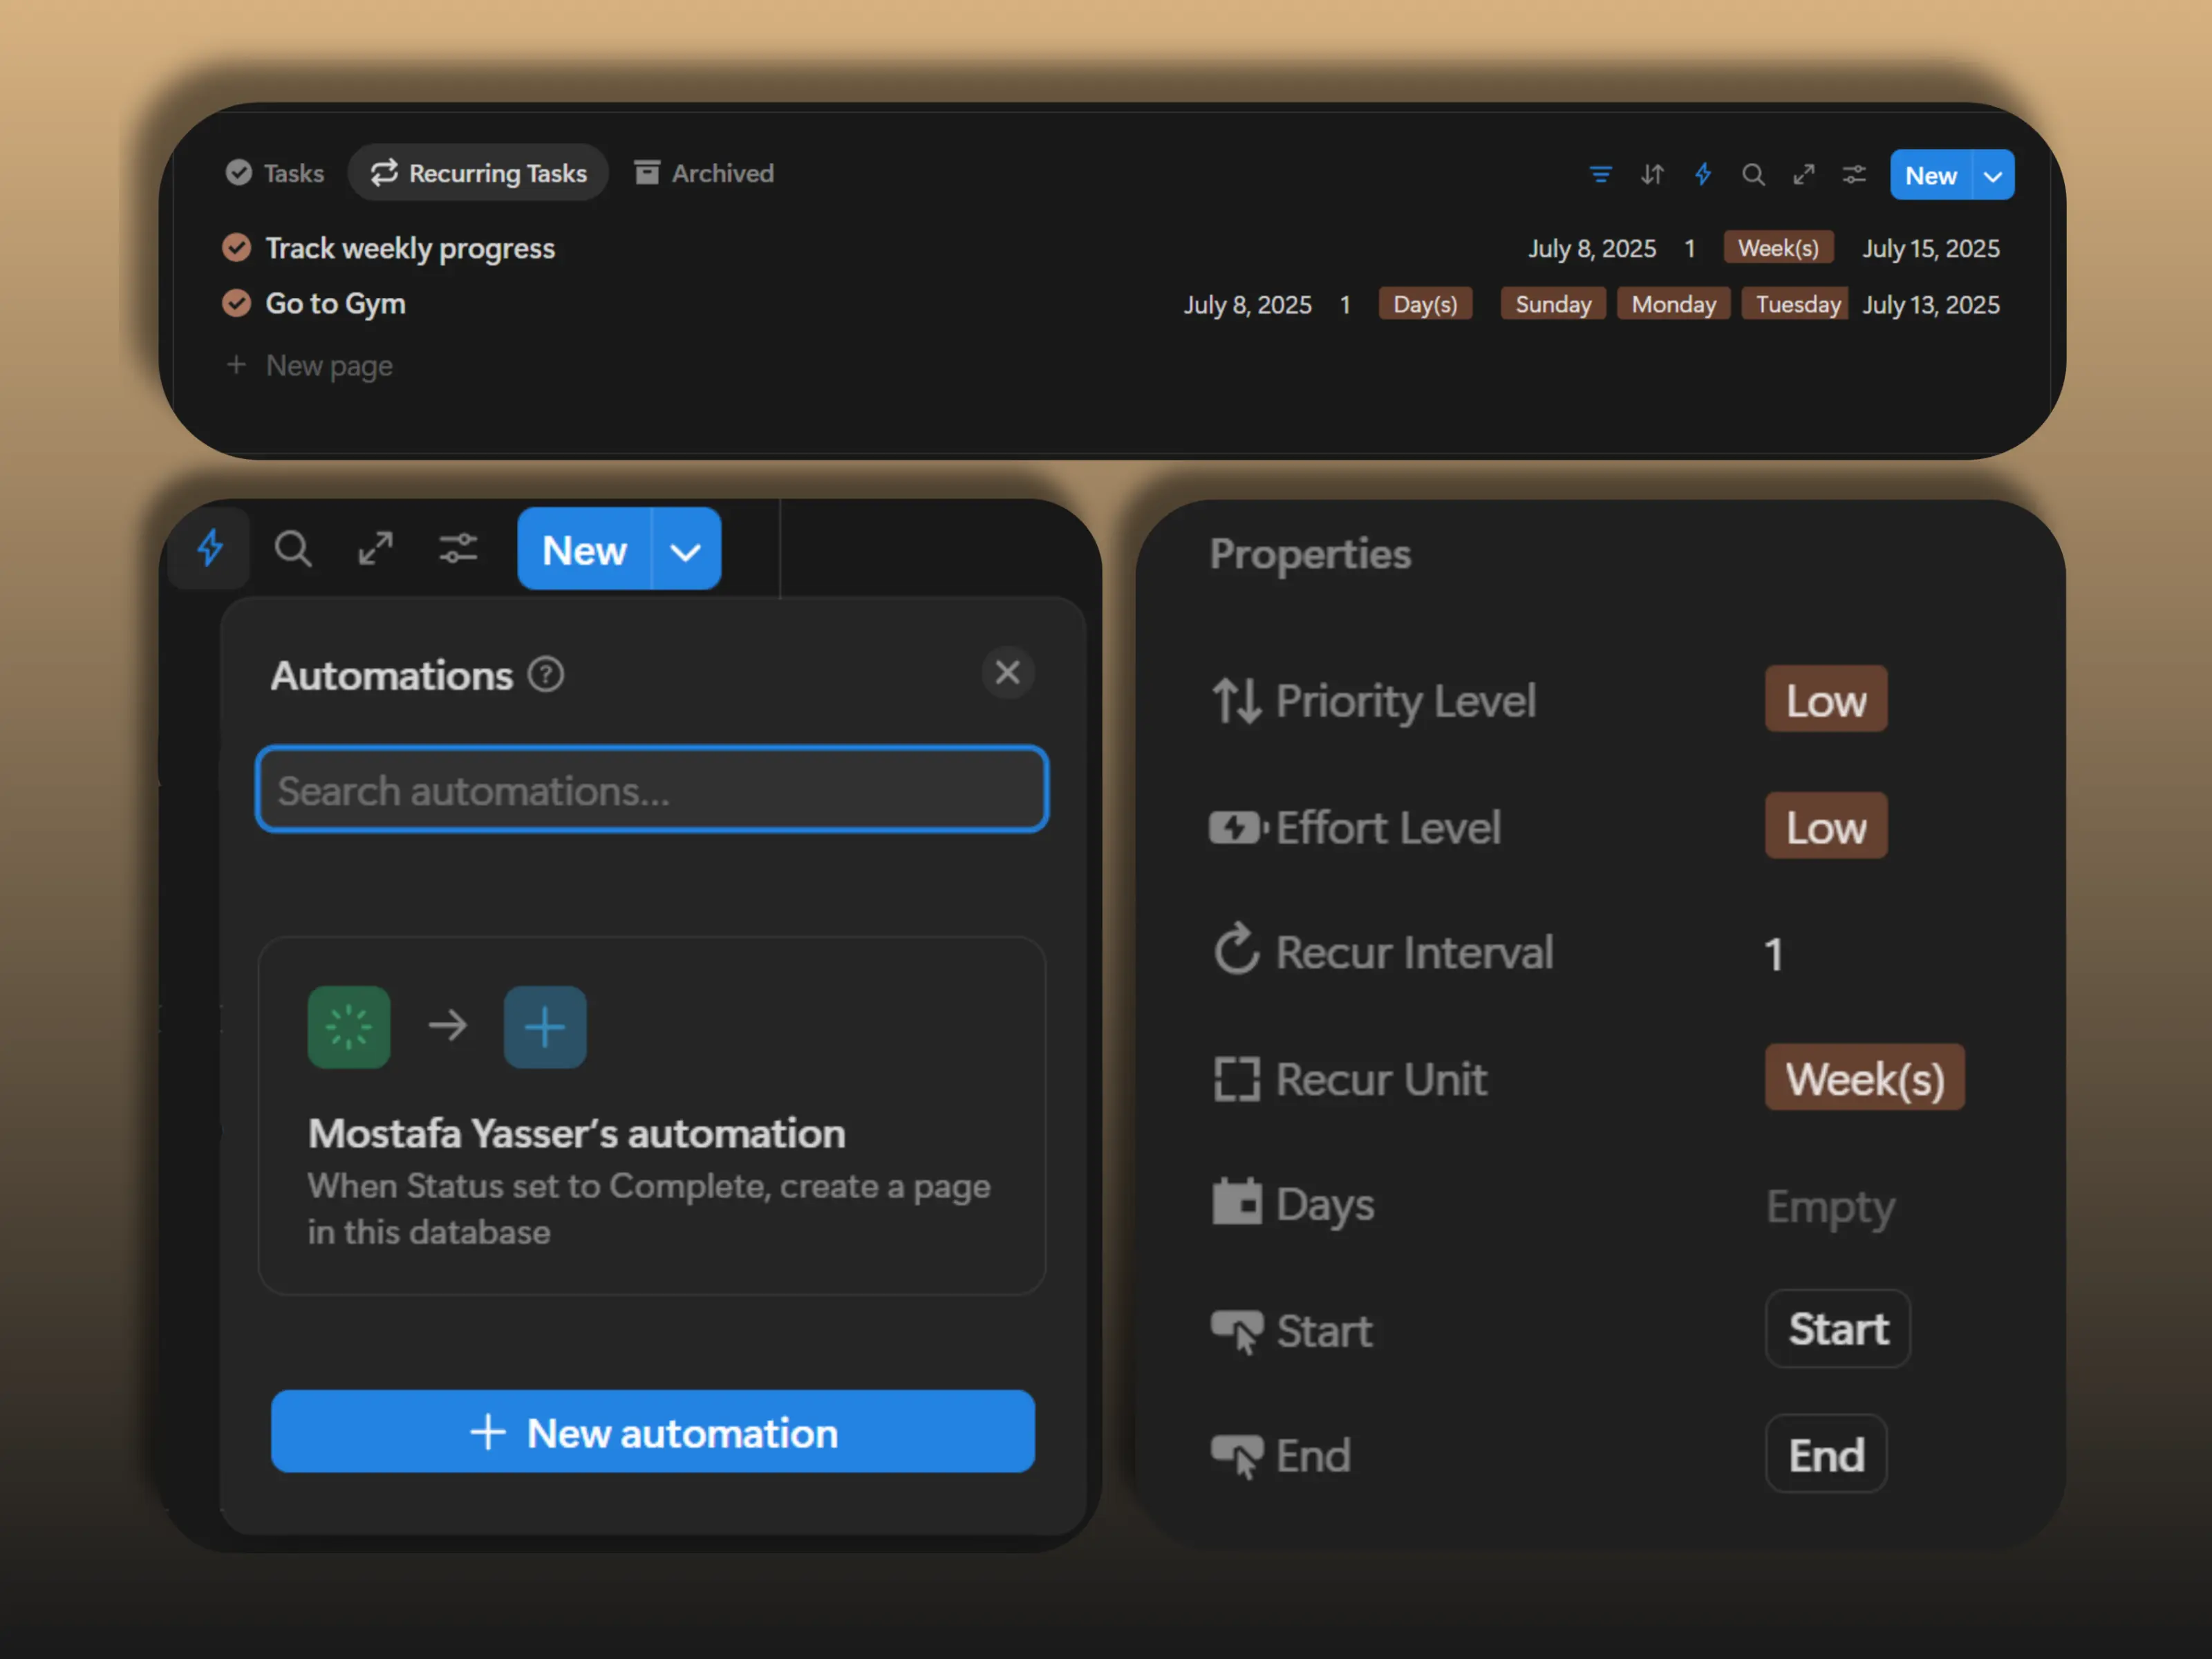Viewport: 2212px width, 1659px height.
Task: Uncheck the Go to Gym task circle
Action: pos(238,303)
